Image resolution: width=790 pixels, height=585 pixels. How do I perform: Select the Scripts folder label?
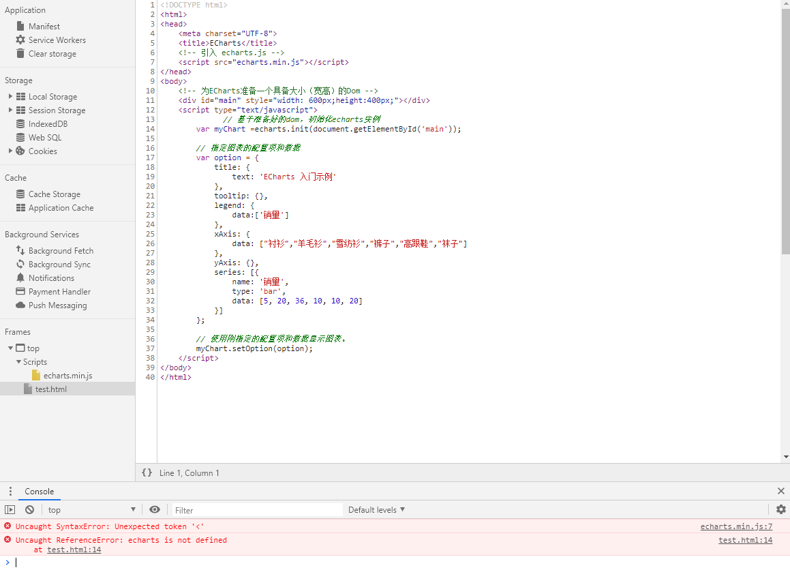click(35, 362)
